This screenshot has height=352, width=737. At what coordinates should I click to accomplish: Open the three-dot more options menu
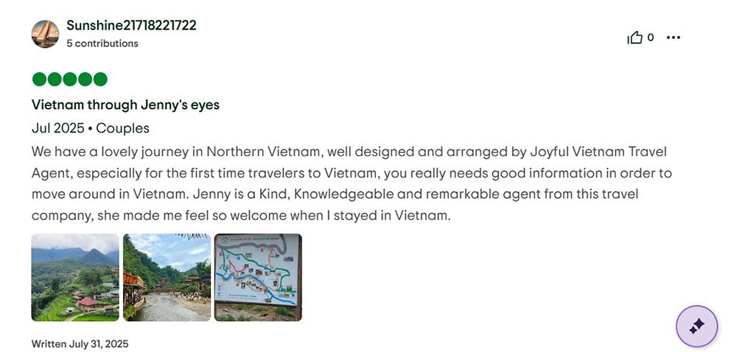(x=673, y=38)
